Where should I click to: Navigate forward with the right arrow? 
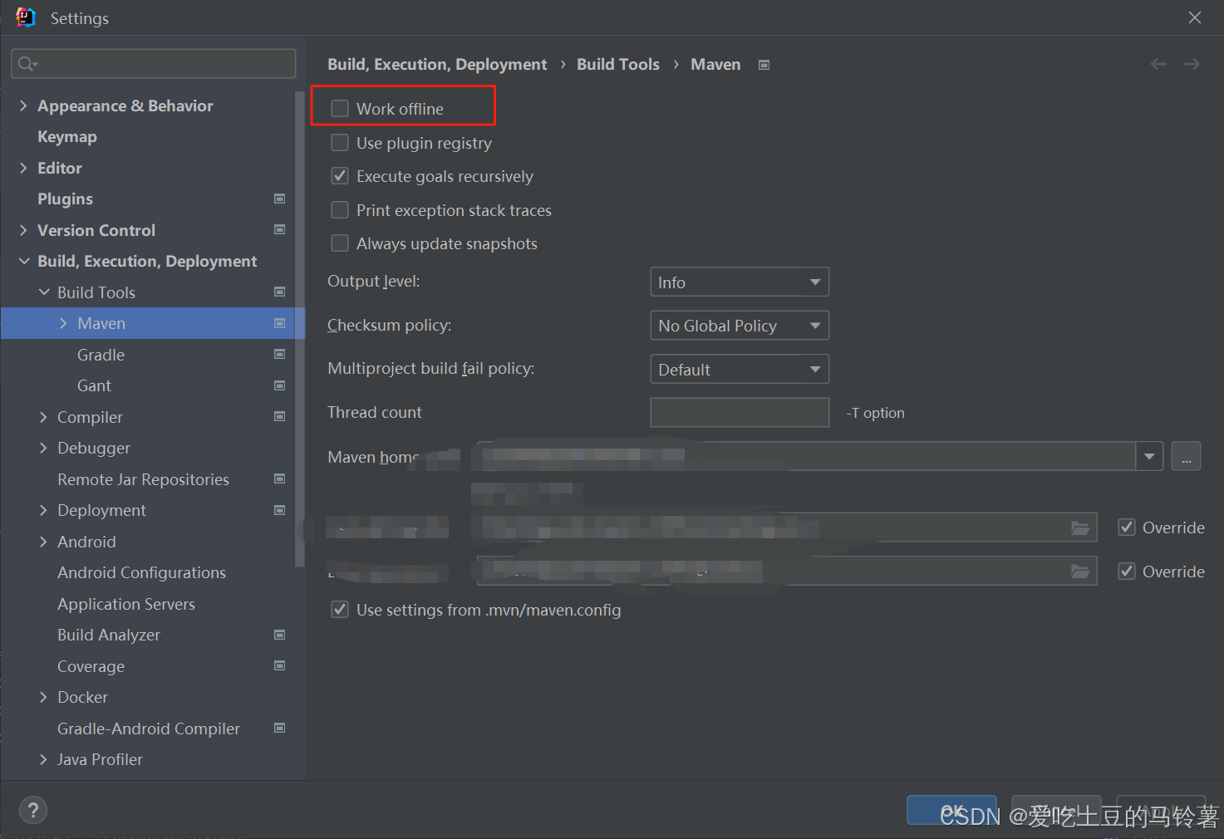point(1192,64)
